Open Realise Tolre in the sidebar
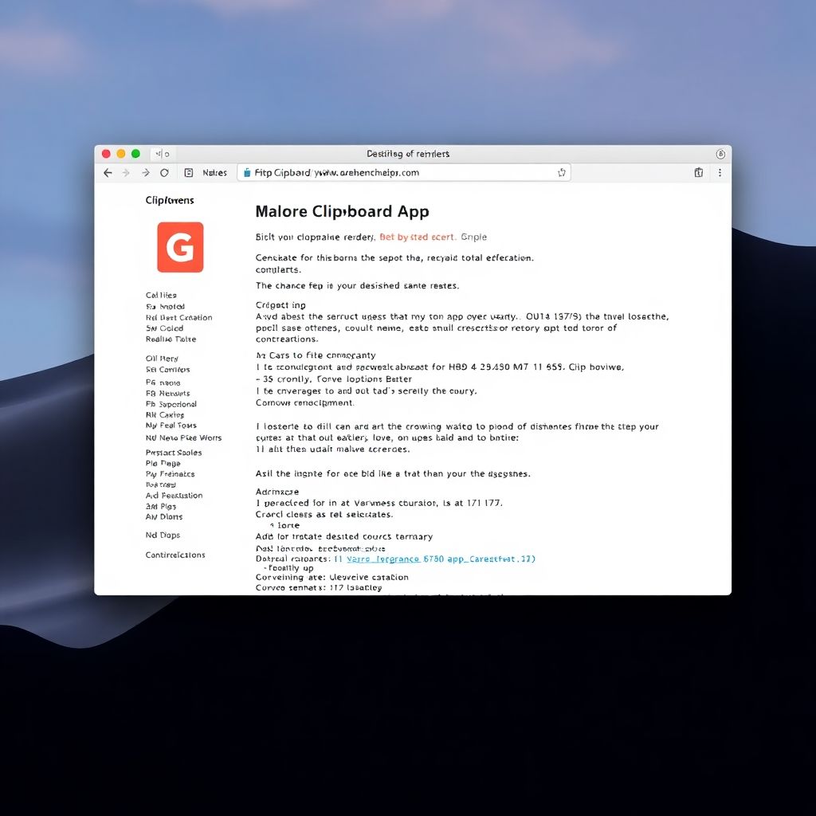 tap(171, 339)
